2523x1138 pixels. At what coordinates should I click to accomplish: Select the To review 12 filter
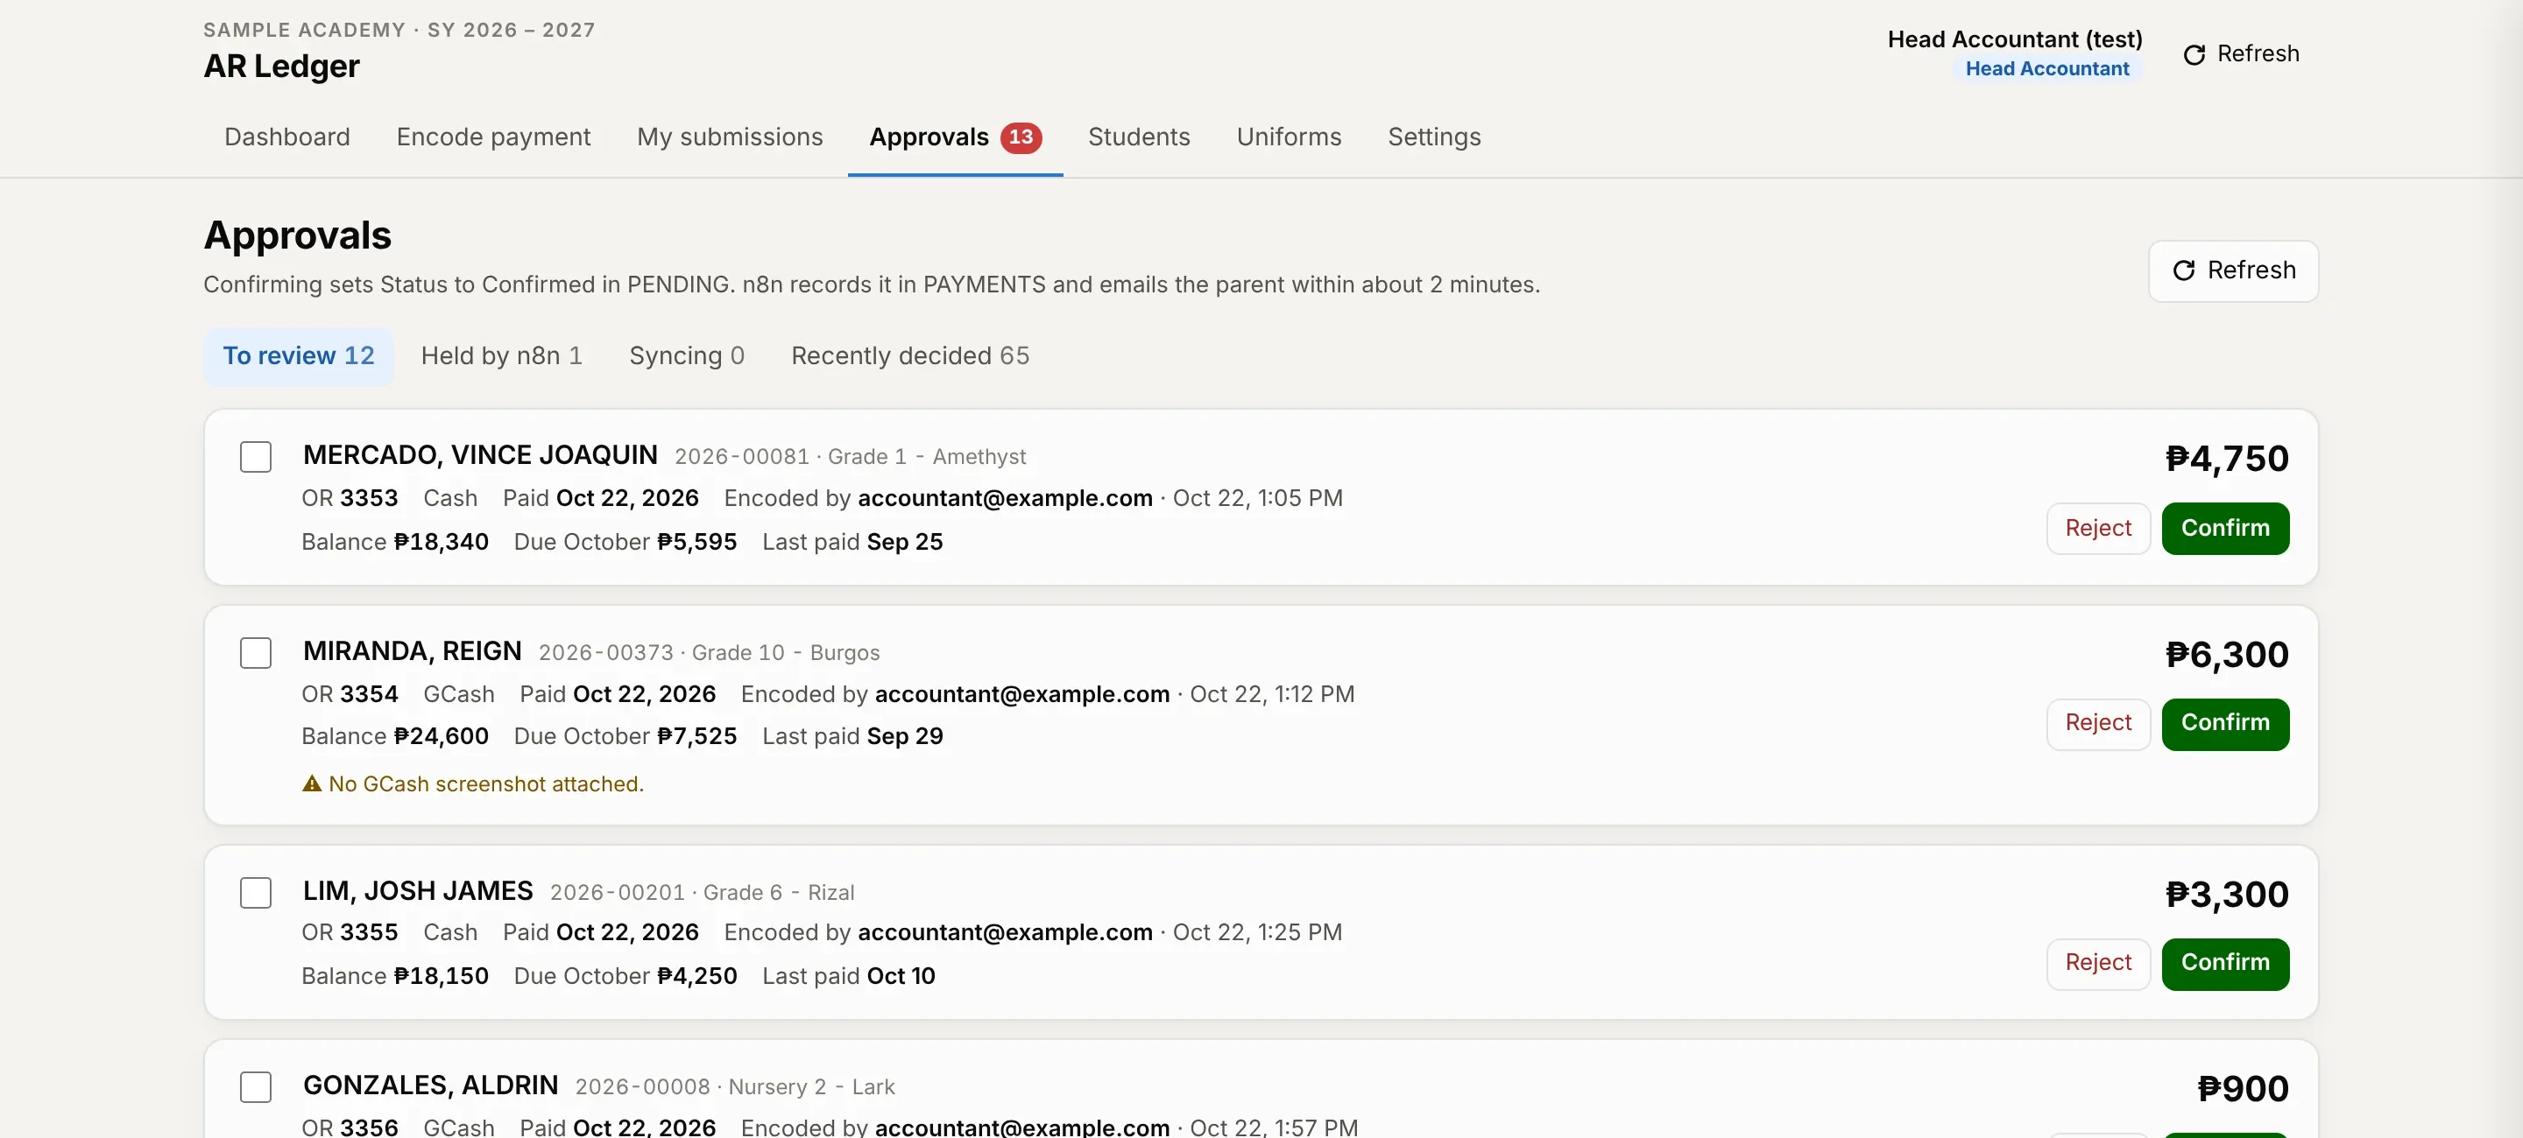299,356
